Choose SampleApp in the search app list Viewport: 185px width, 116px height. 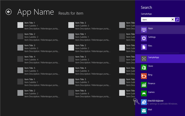pos(160,59)
